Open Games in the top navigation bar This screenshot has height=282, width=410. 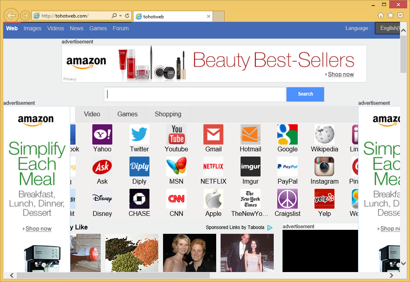(98, 28)
